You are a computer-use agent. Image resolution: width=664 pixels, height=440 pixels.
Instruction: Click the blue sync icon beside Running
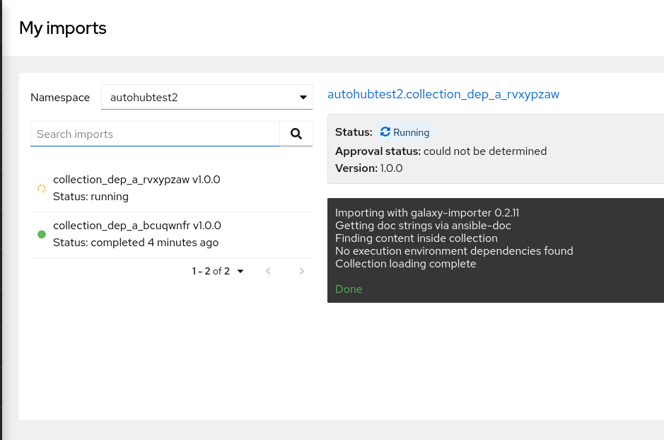point(385,132)
